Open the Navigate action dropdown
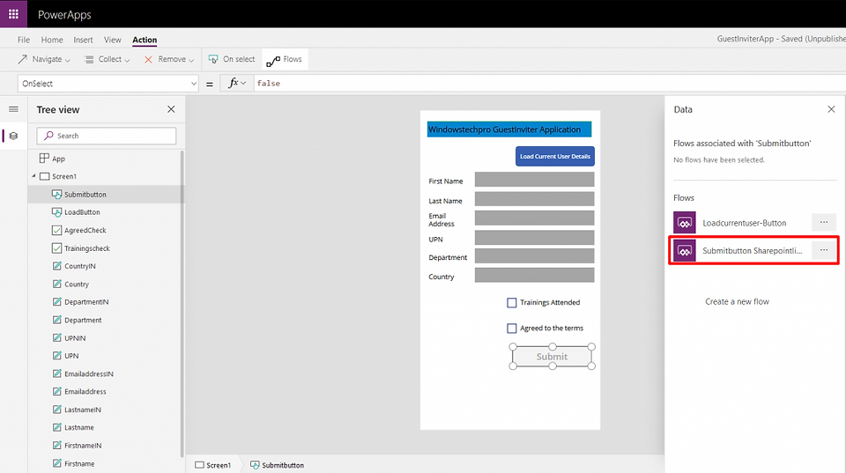The height and width of the screenshot is (473, 846). (x=44, y=59)
